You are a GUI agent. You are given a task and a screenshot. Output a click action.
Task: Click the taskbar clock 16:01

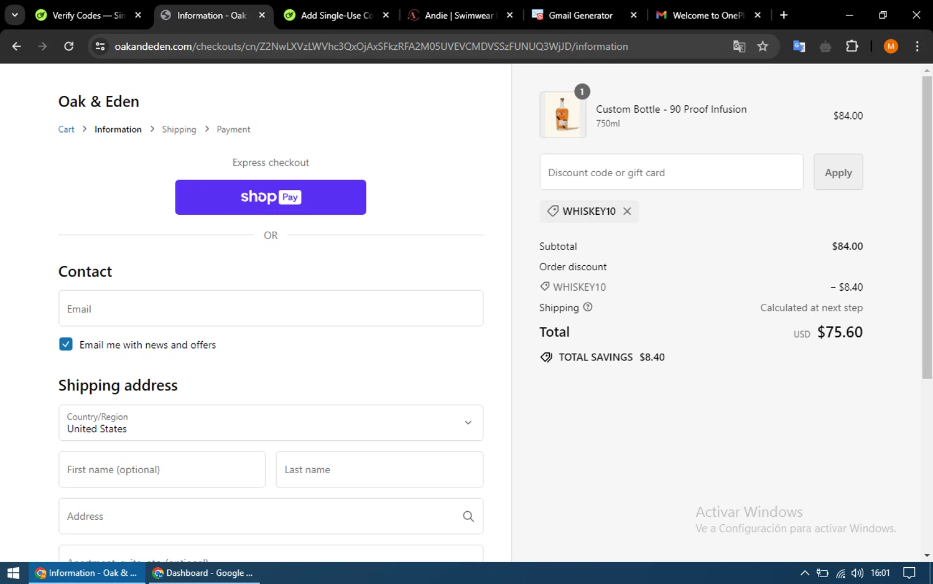(x=880, y=573)
